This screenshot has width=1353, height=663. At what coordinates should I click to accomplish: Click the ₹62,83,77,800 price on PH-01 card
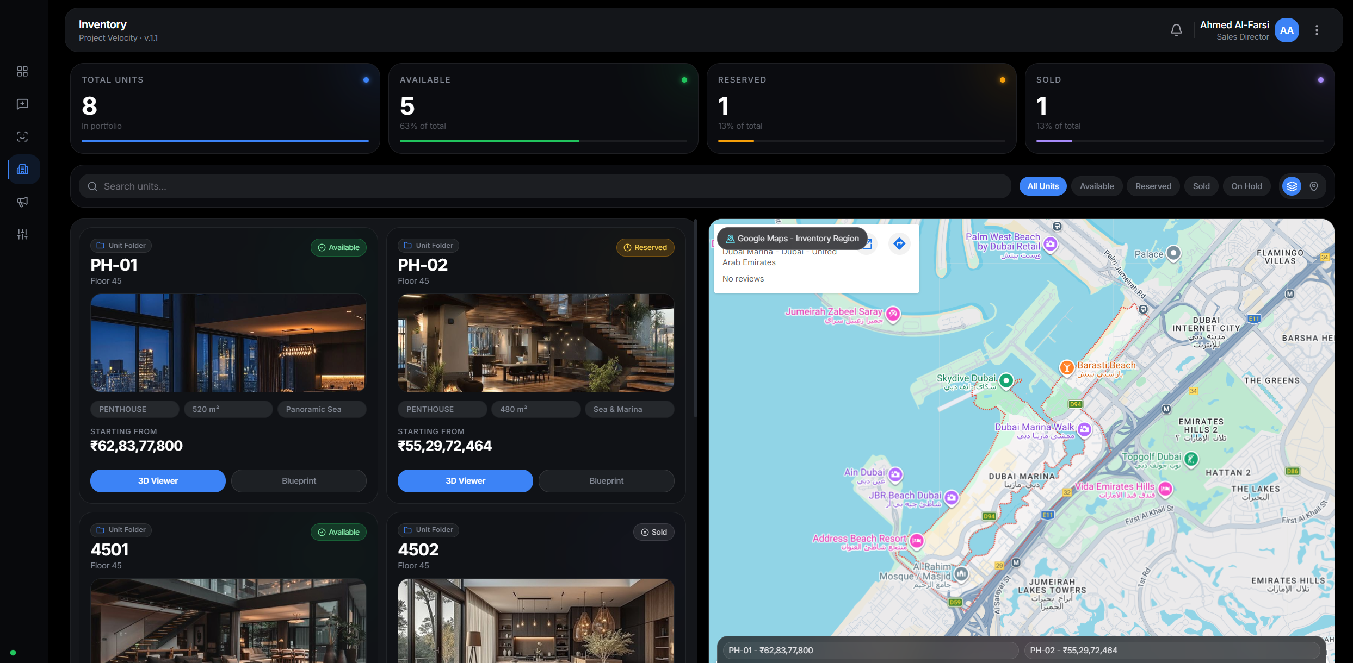(137, 446)
